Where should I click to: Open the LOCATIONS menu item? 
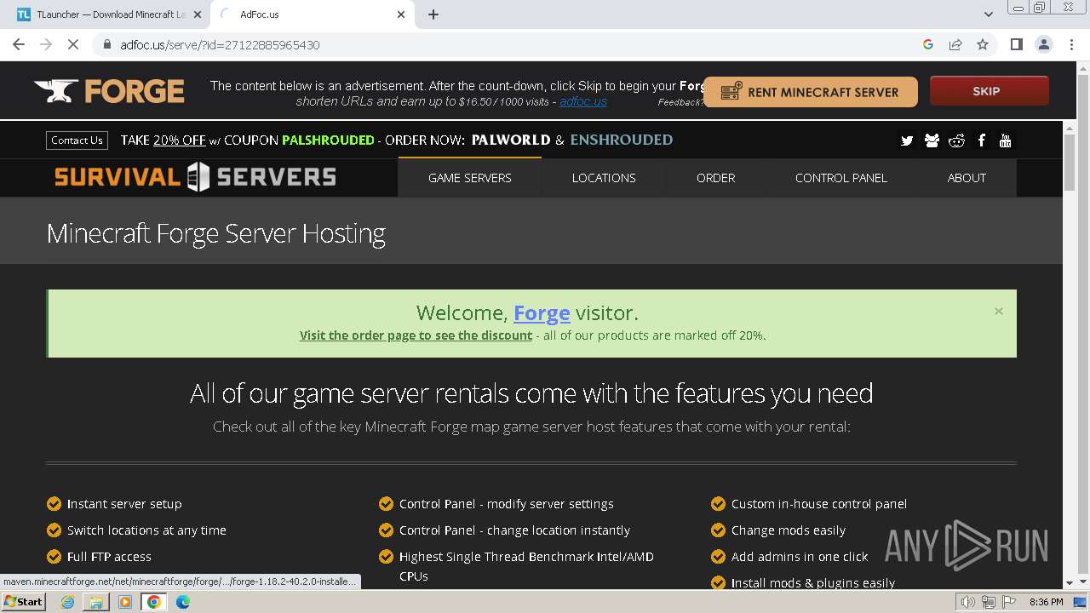point(604,178)
